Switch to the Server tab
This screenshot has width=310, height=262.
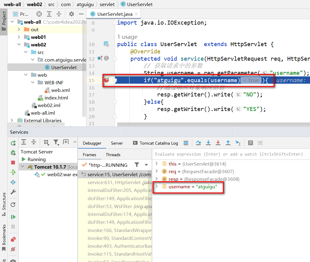coord(117,143)
